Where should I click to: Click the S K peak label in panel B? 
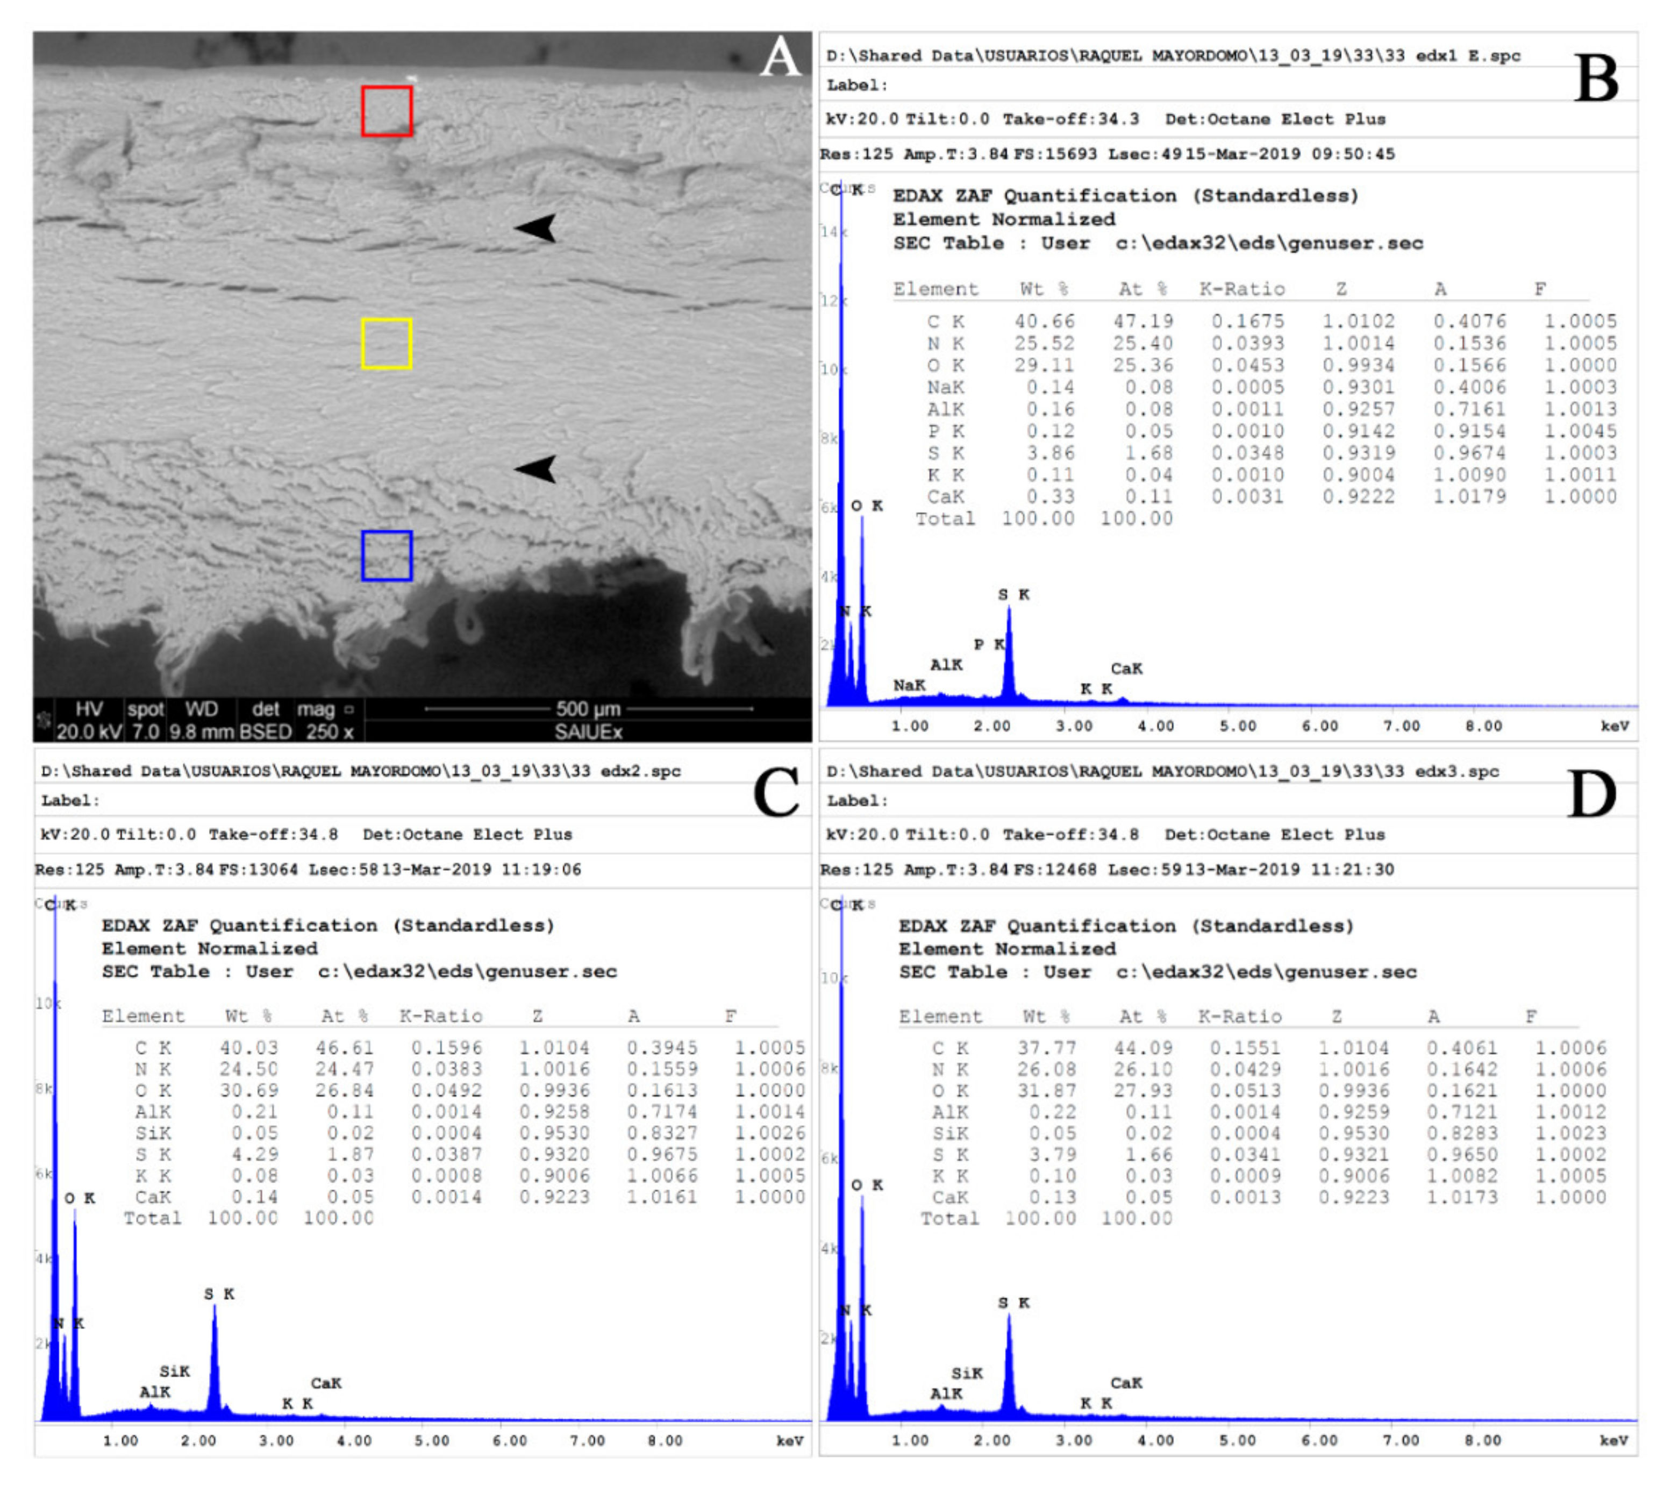point(1013,594)
